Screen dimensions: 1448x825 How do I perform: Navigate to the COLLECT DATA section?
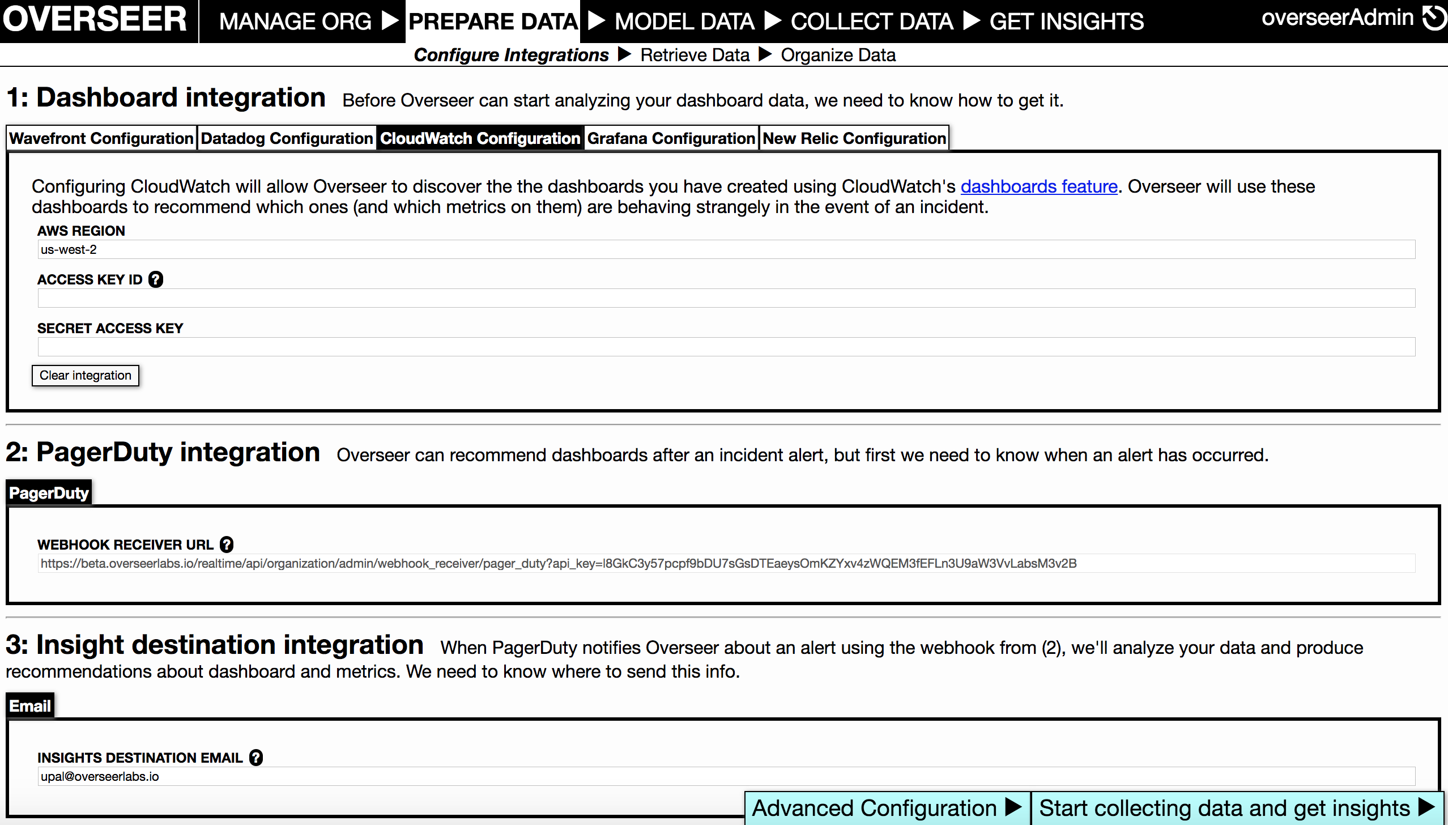click(872, 22)
